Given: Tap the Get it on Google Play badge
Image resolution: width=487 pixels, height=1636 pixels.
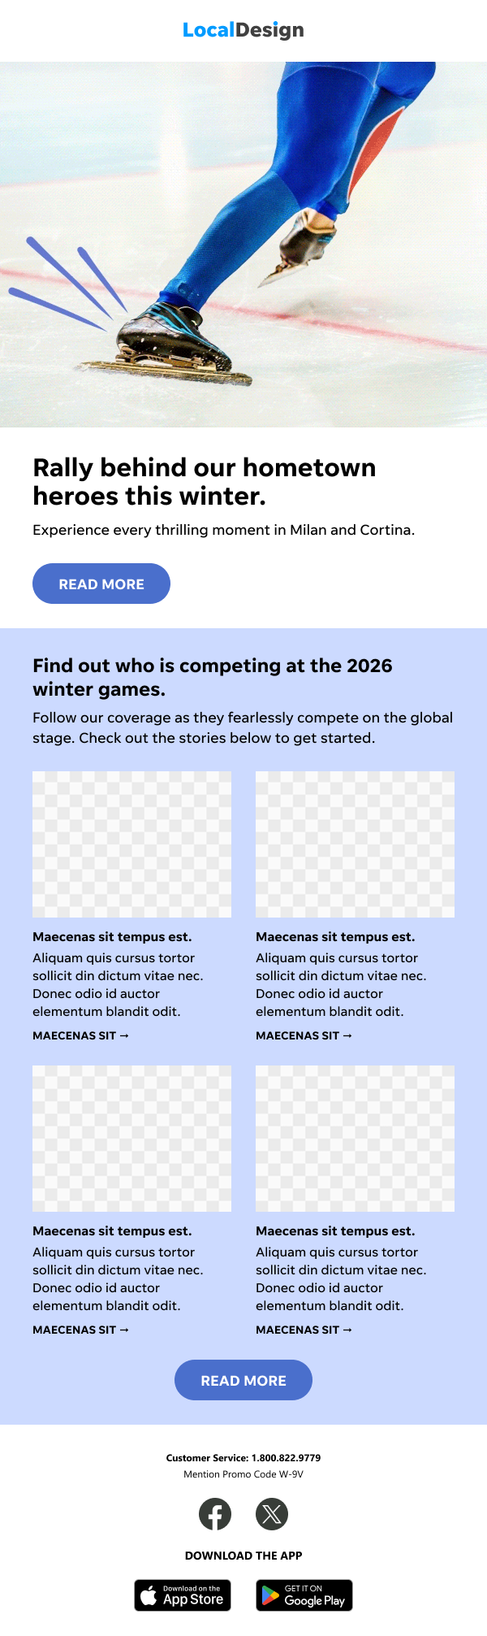Looking at the screenshot, I should click(x=304, y=1595).
